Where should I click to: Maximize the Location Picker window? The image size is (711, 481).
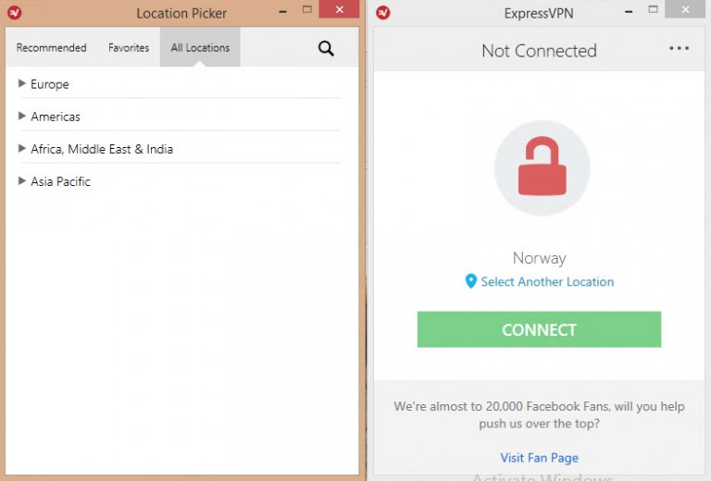pos(307,9)
